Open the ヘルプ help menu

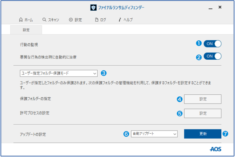click(126, 20)
